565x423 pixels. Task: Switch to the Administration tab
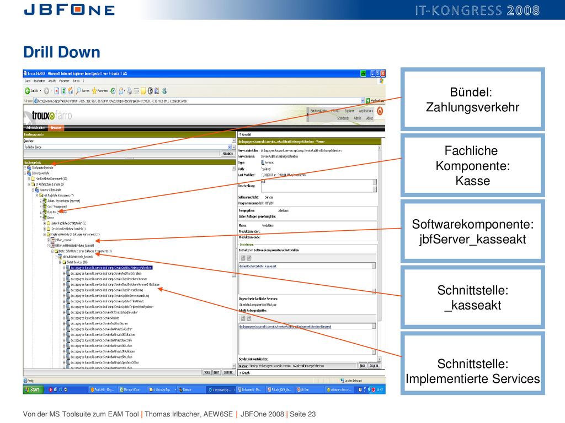[x=35, y=128]
